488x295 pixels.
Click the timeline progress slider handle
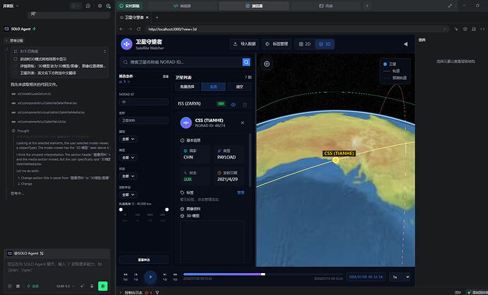(263, 274)
